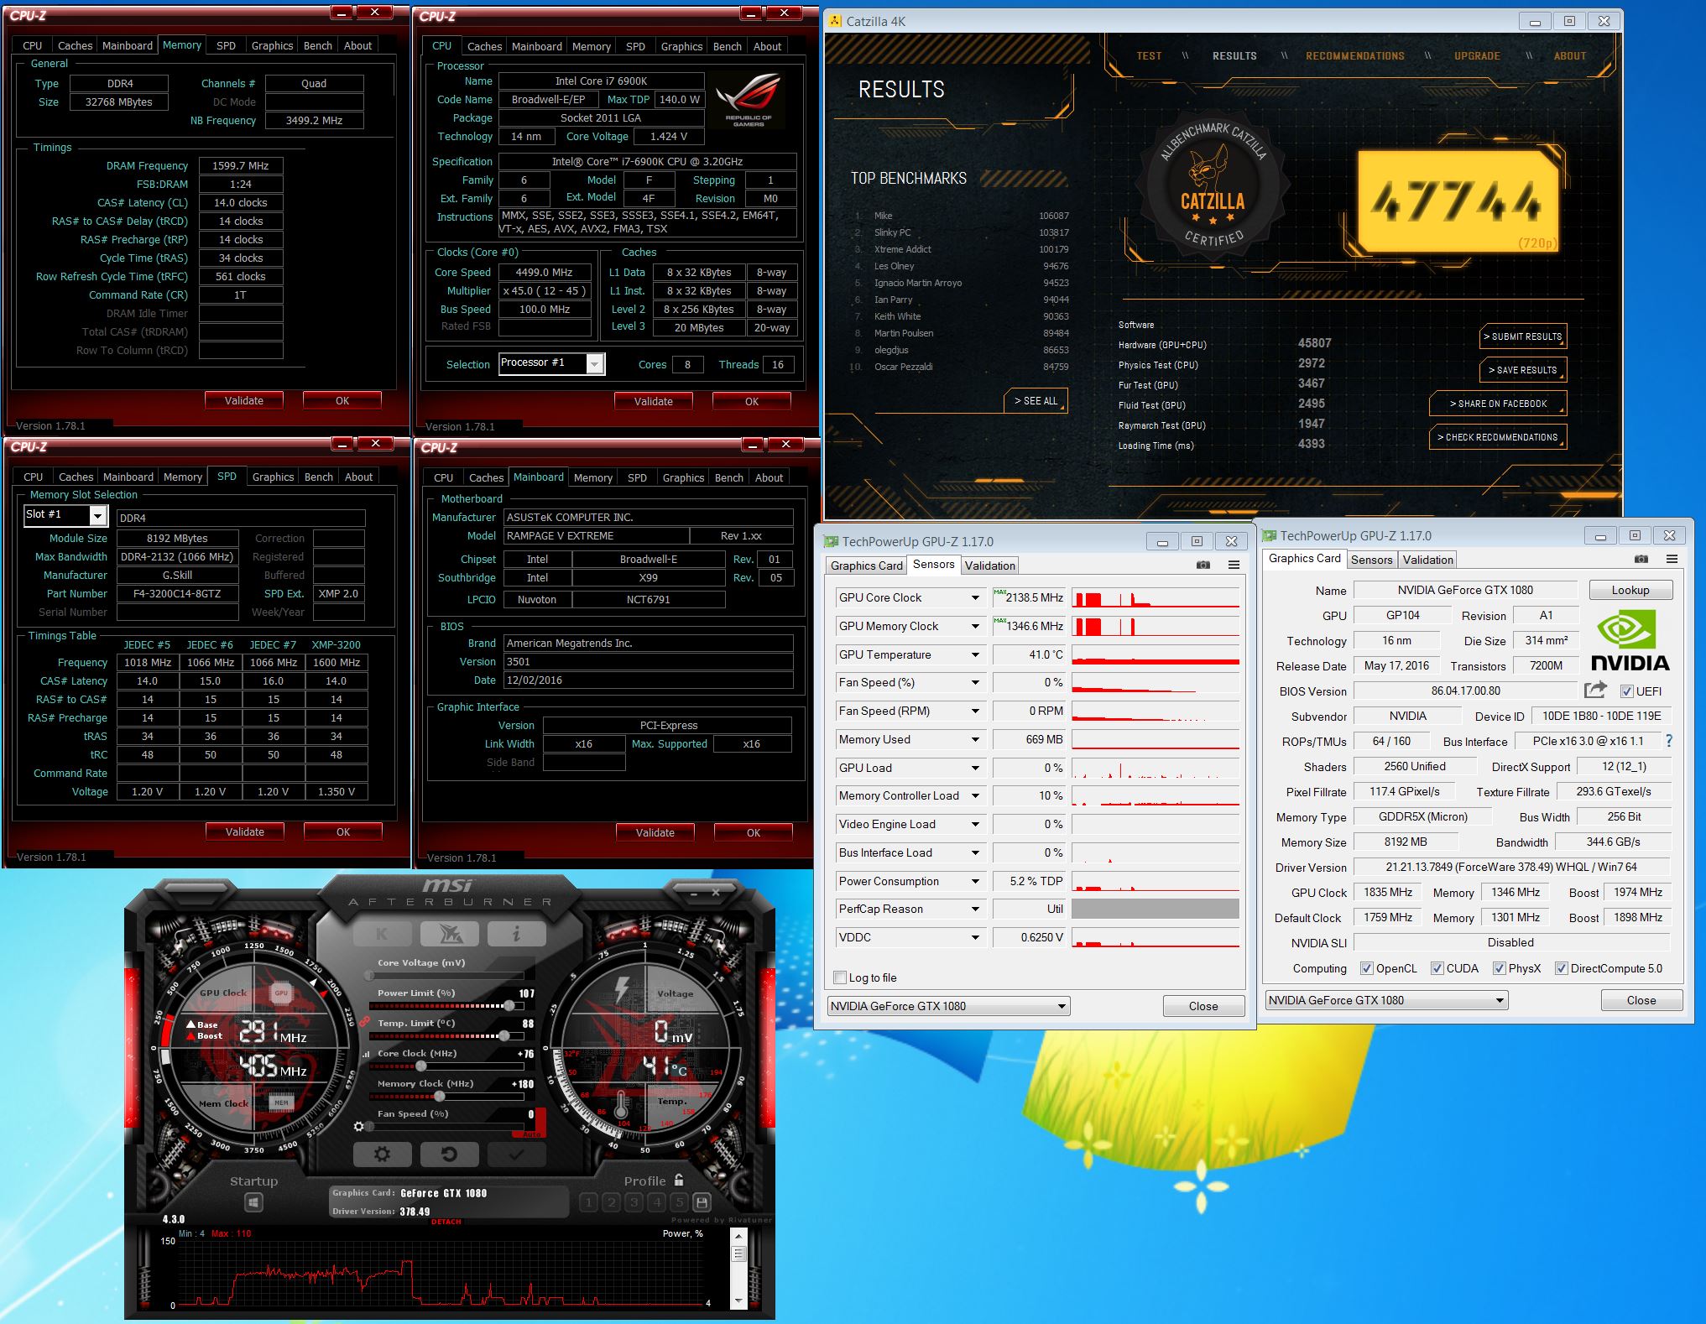Click the fan speed user-define gear icon
Screen dimensions: 1706x1324
click(x=359, y=1127)
